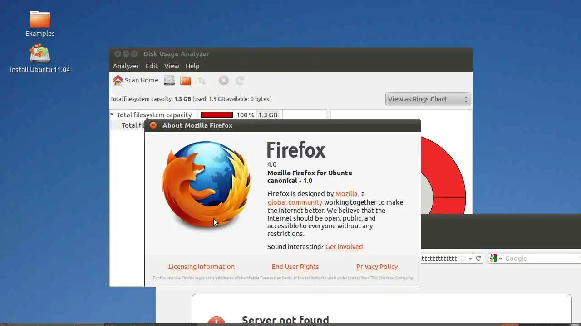Open the Examples folder on desktop
The image size is (581, 326).
point(40,24)
